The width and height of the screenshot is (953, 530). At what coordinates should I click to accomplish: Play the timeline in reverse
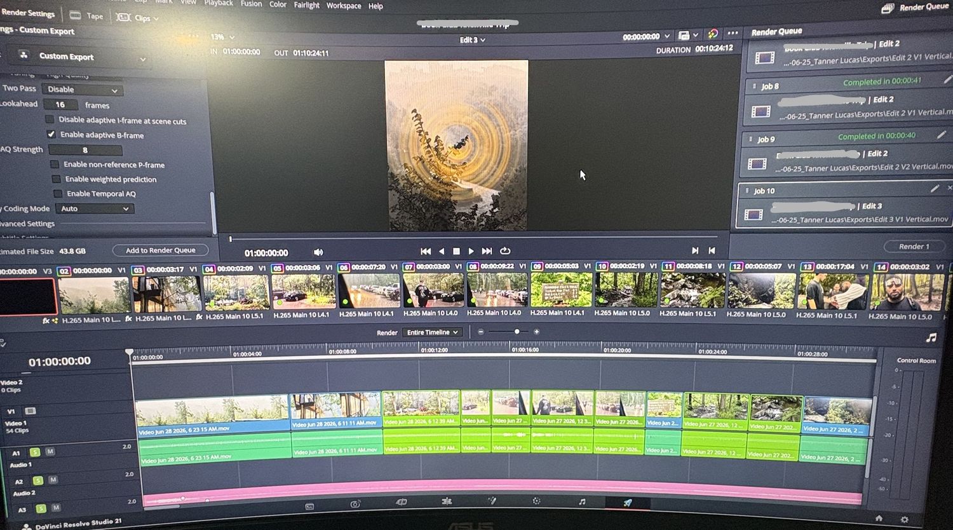[x=442, y=252]
